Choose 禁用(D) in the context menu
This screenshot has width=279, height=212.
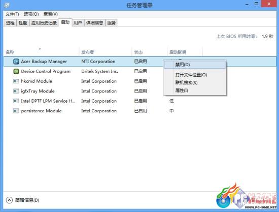click(x=195, y=65)
